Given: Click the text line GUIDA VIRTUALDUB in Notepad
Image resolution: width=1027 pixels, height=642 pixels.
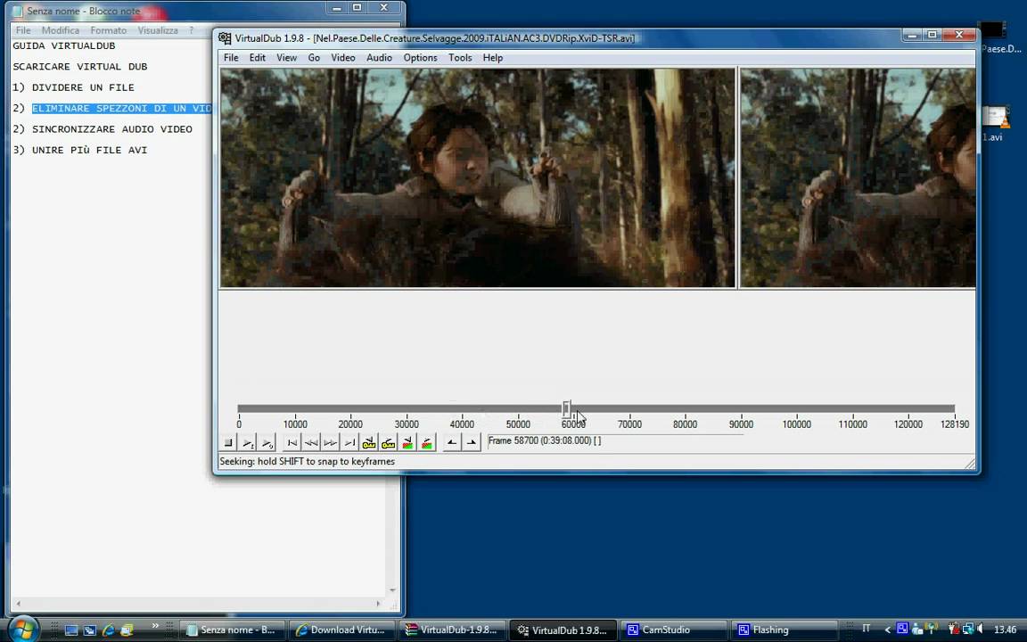Looking at the screenshot, I should [64, 45].
